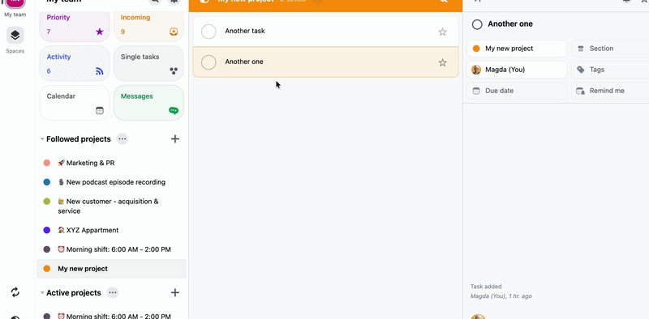
Task: Open the Marketing & PR project
Action: pyautogui.click(x=112, y=163)
